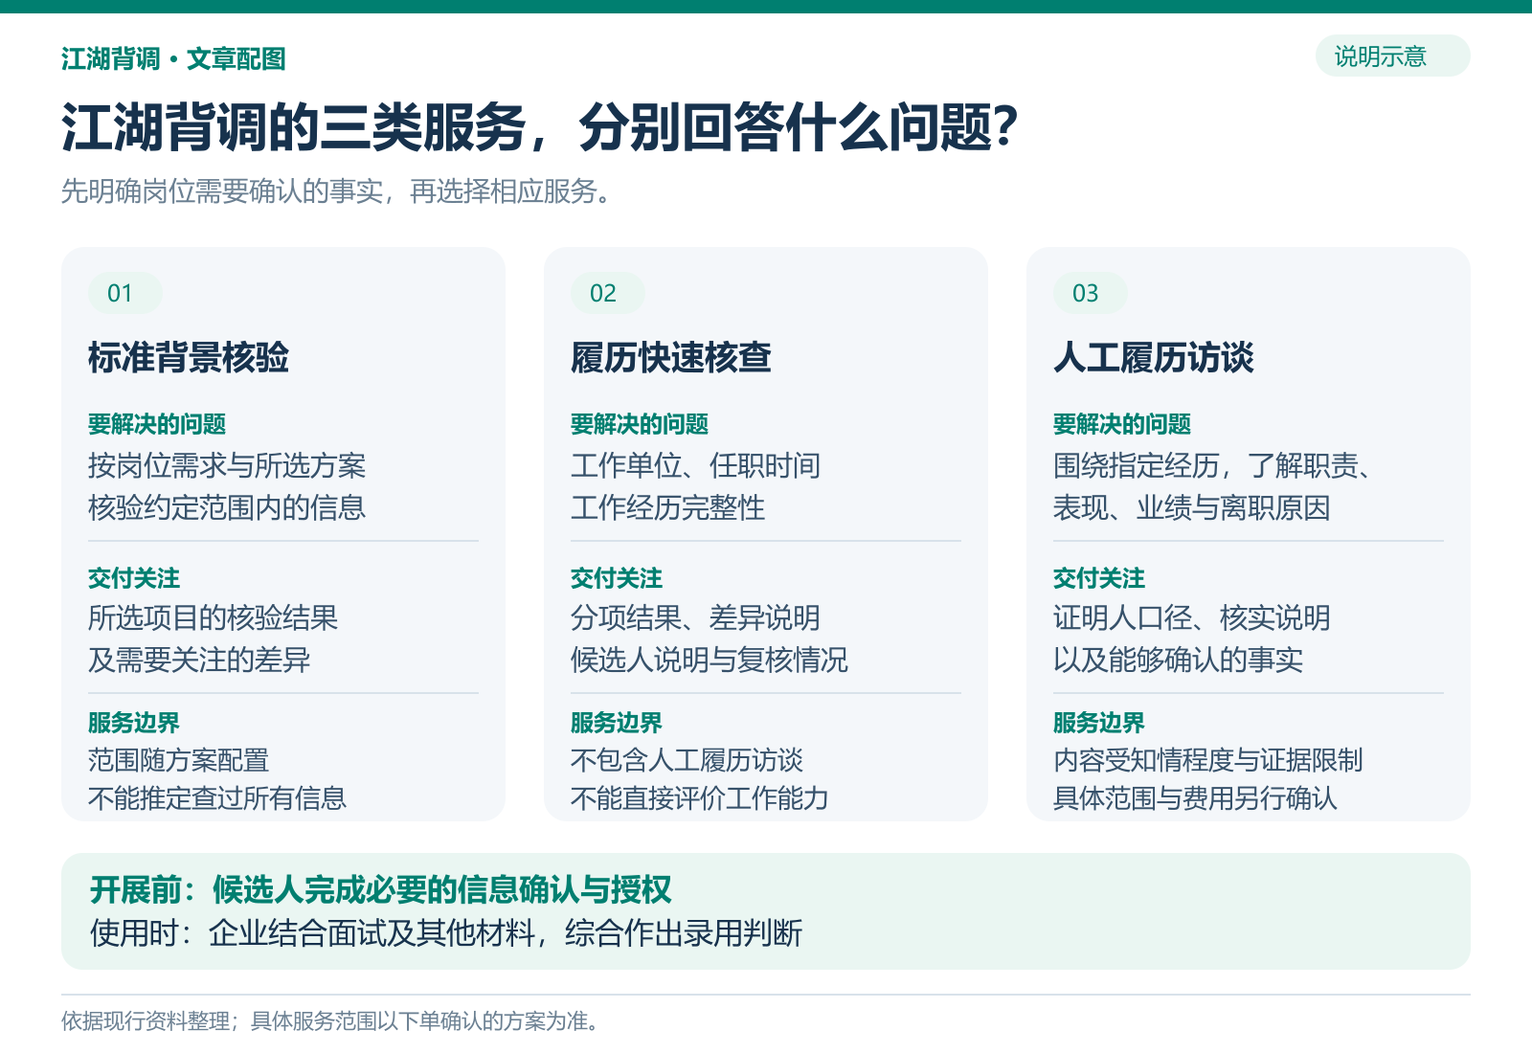Click the line 及需要关注的差异
This screenshot has width=1532, height=1053.
pyautogui.click(x=199, y=660)
